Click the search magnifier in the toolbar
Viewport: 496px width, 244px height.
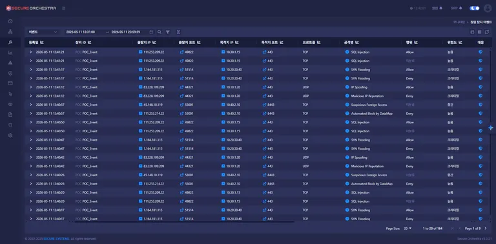[160, 32]
